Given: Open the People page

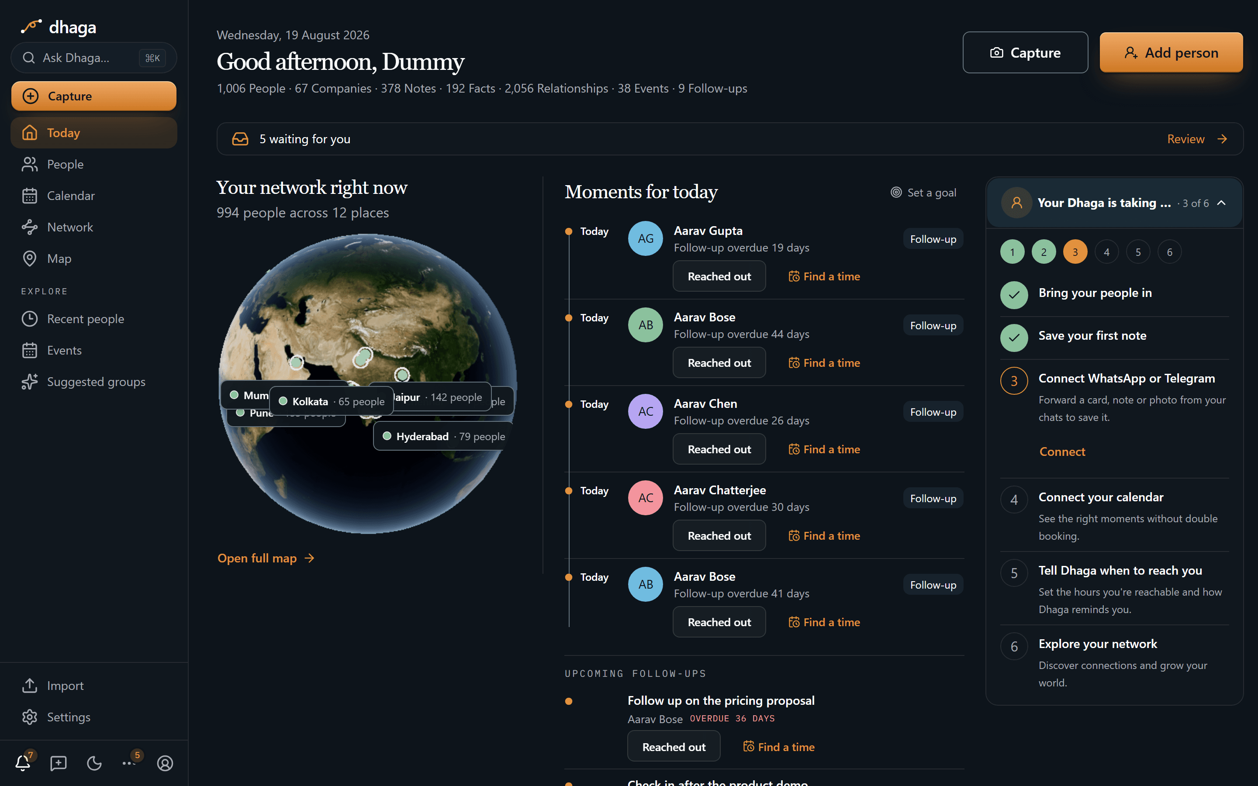Looking at the screenshot, I should [93, 164].
